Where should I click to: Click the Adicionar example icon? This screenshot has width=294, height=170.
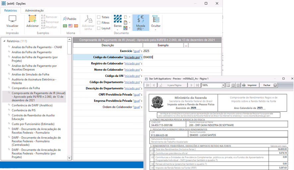(x=33, y=19)
